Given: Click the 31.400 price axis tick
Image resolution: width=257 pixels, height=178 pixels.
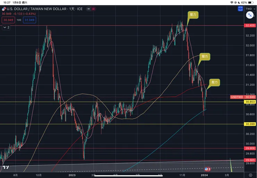Looking at the screenshot, I should 250,75.
